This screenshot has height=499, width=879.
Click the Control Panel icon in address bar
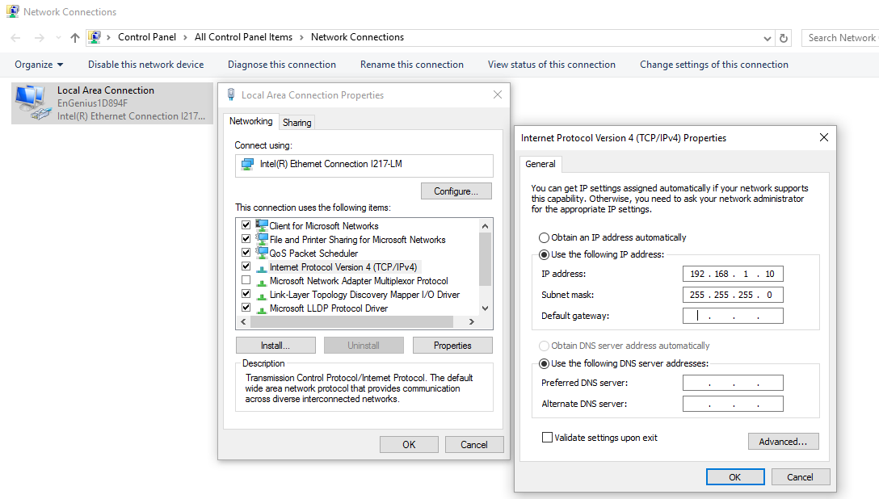pyautogui.click(x=95, y=37)
